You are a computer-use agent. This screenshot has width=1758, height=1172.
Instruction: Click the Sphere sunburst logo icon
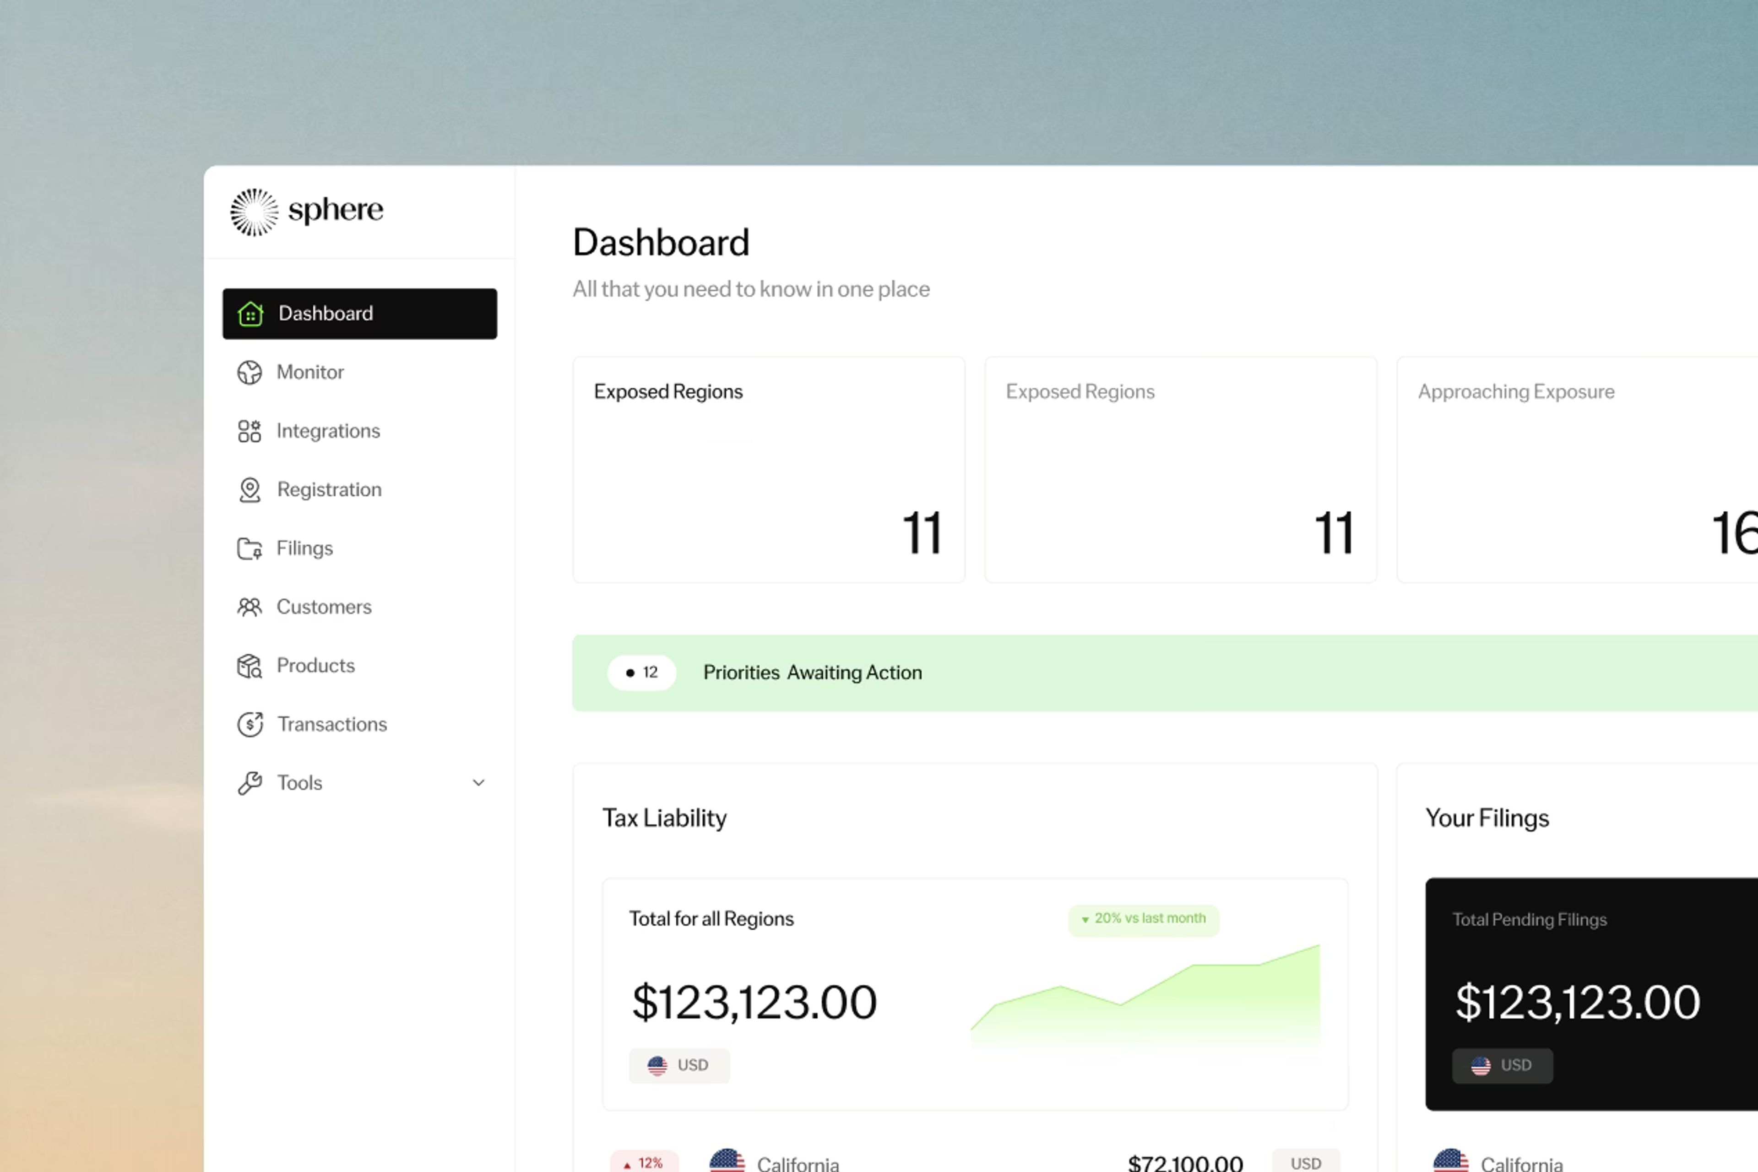tap(254, 212)
